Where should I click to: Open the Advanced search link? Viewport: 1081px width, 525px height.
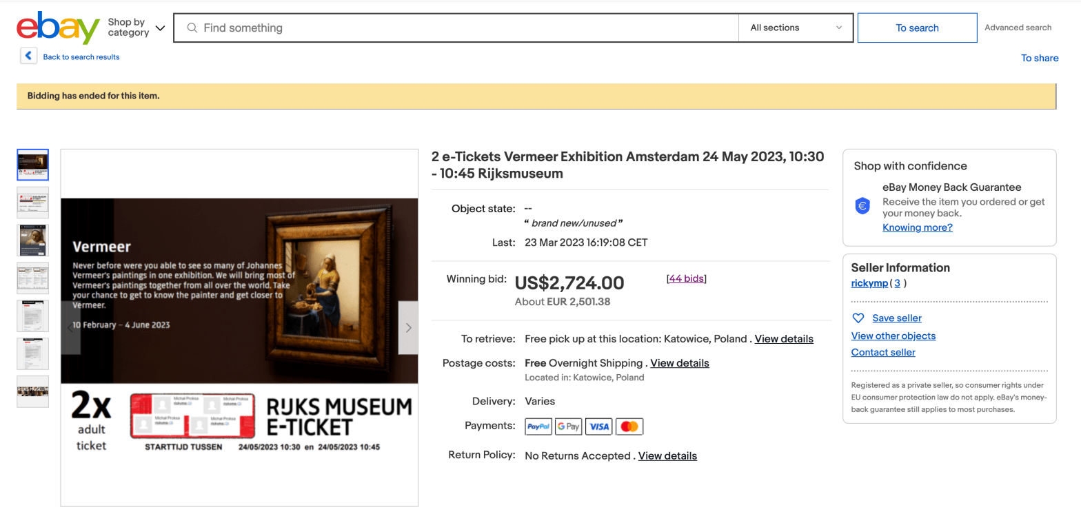coord(1018,28)
